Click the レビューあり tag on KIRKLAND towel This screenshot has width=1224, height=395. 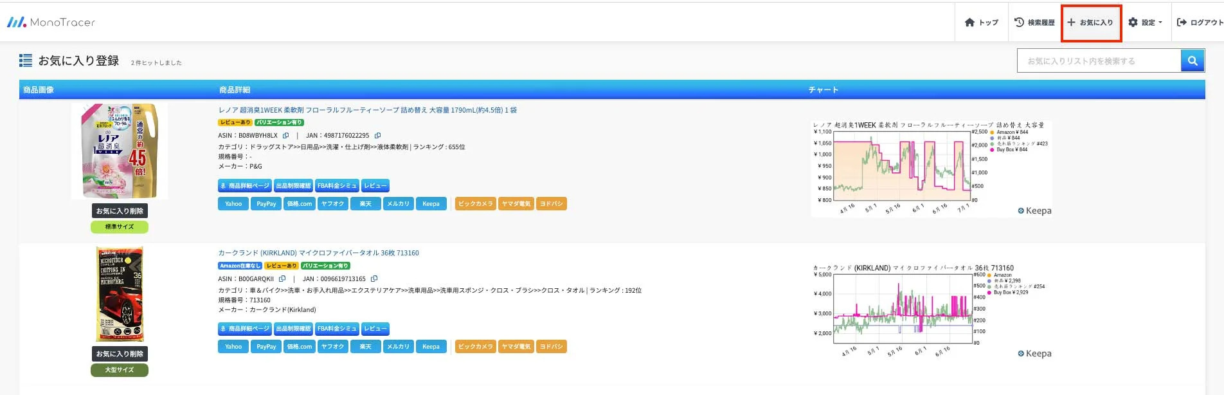coord(282,266)
